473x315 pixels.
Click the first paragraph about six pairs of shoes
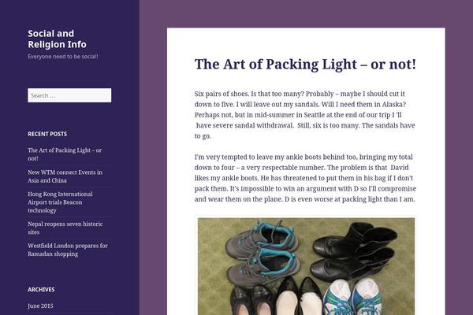click(x=304, y=115)
